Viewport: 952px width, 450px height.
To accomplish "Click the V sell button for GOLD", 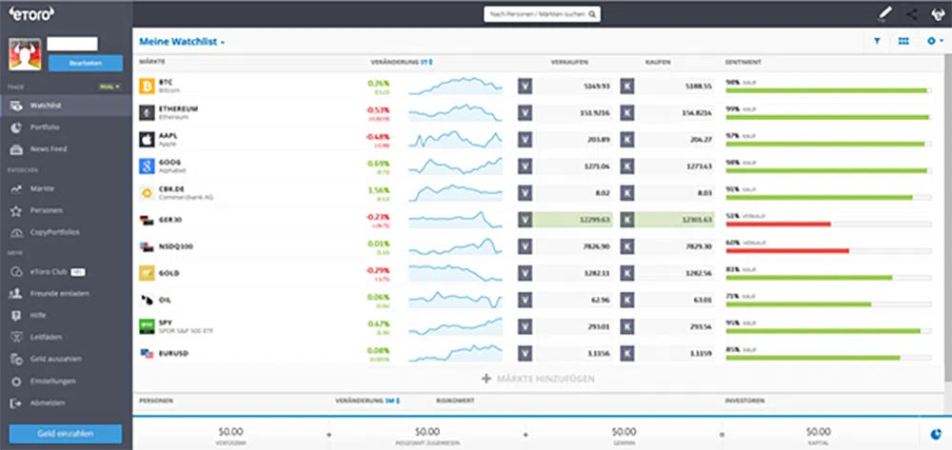I will coord(526,273).
